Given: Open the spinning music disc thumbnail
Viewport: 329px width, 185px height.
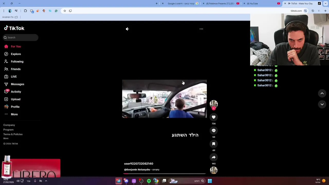Looking at the screenshot, I should tap(214, 170).
